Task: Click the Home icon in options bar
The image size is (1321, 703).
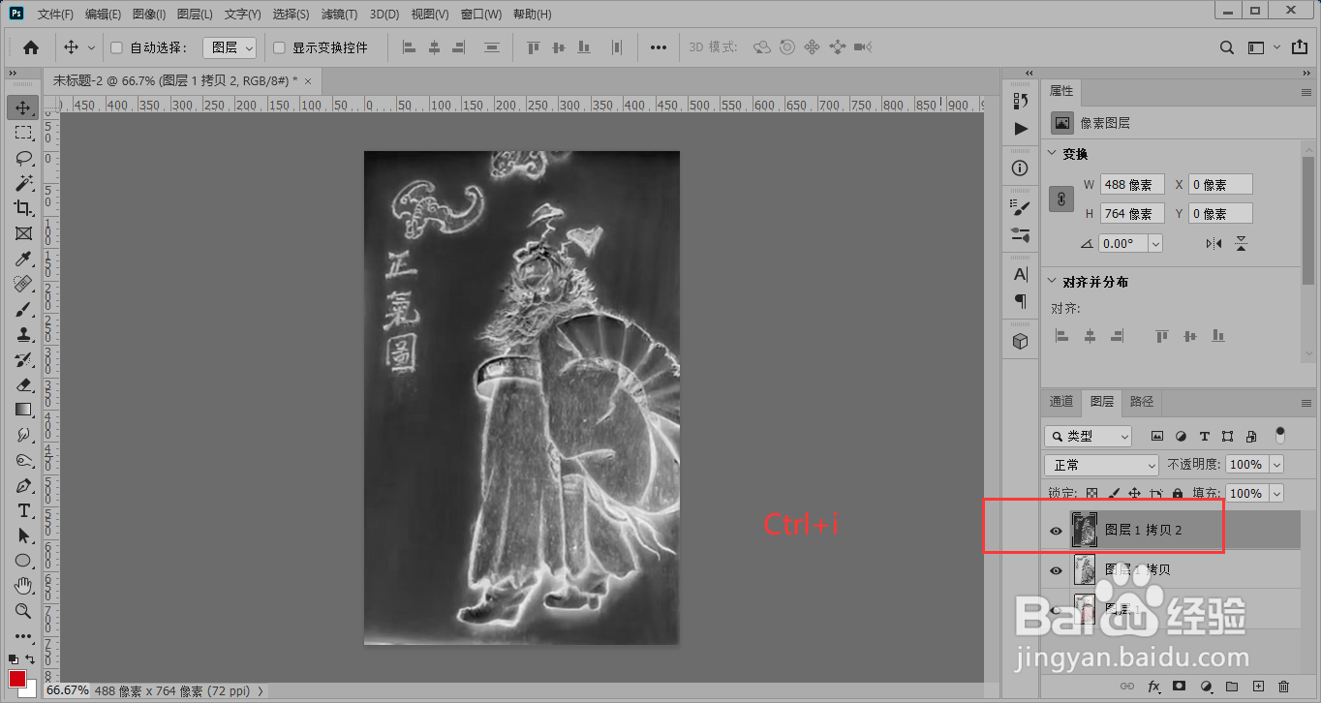Action: point(31,47)
